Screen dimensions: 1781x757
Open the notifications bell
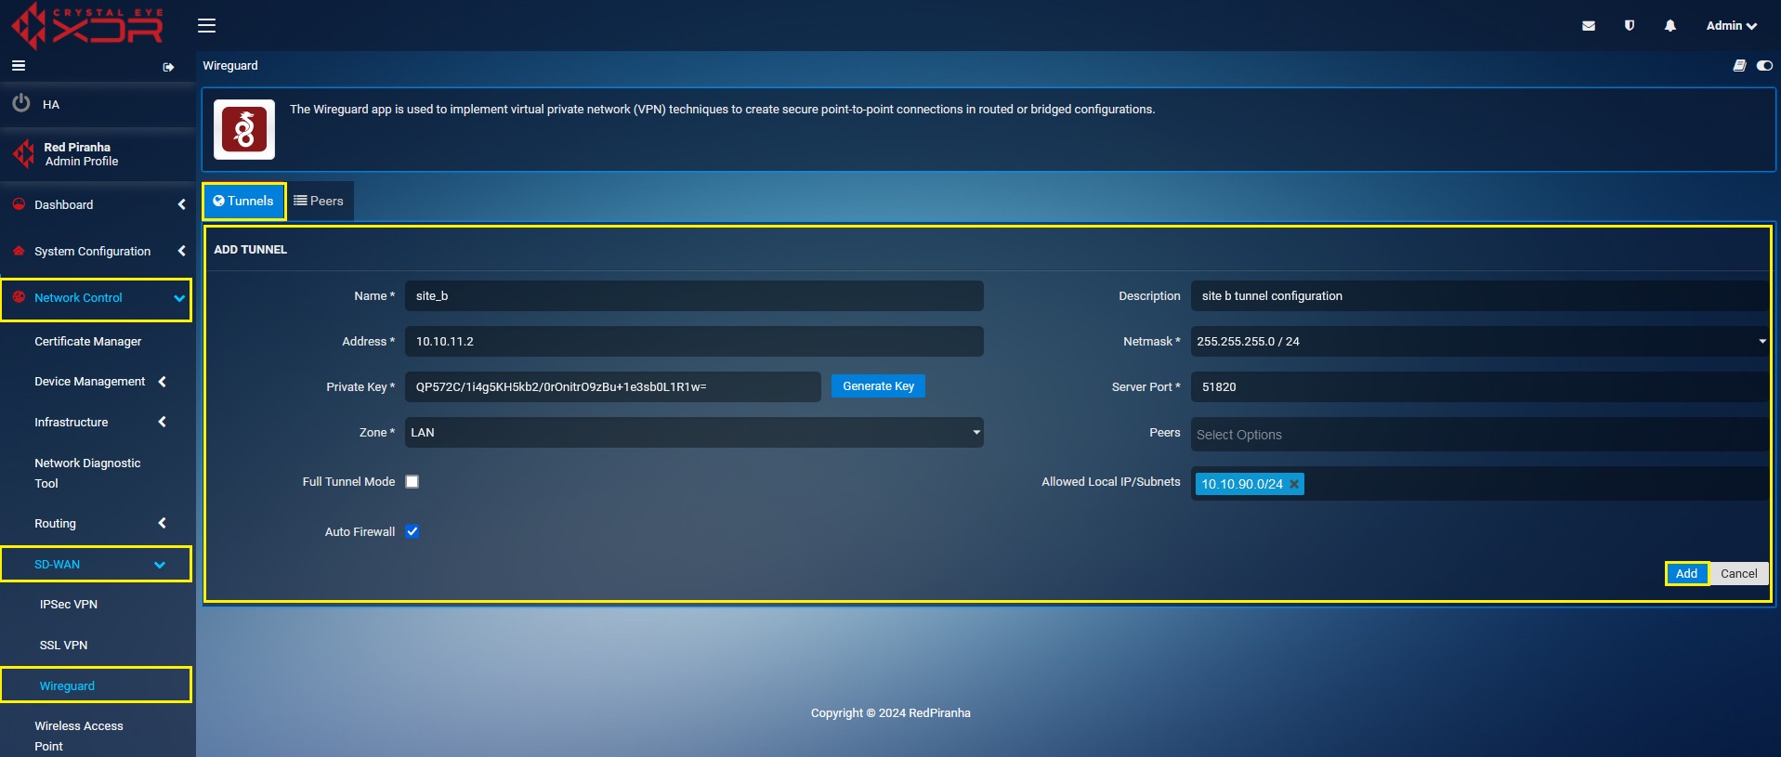pos(1670,26)
